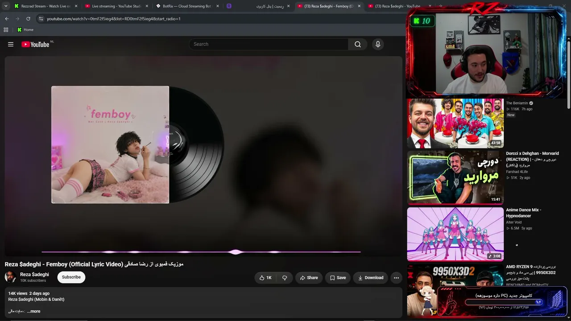Image resolution: width=571 pixels, height=321 pixels.
Task: Open the Farshad 4Life channel
Action: pos(517,172)
